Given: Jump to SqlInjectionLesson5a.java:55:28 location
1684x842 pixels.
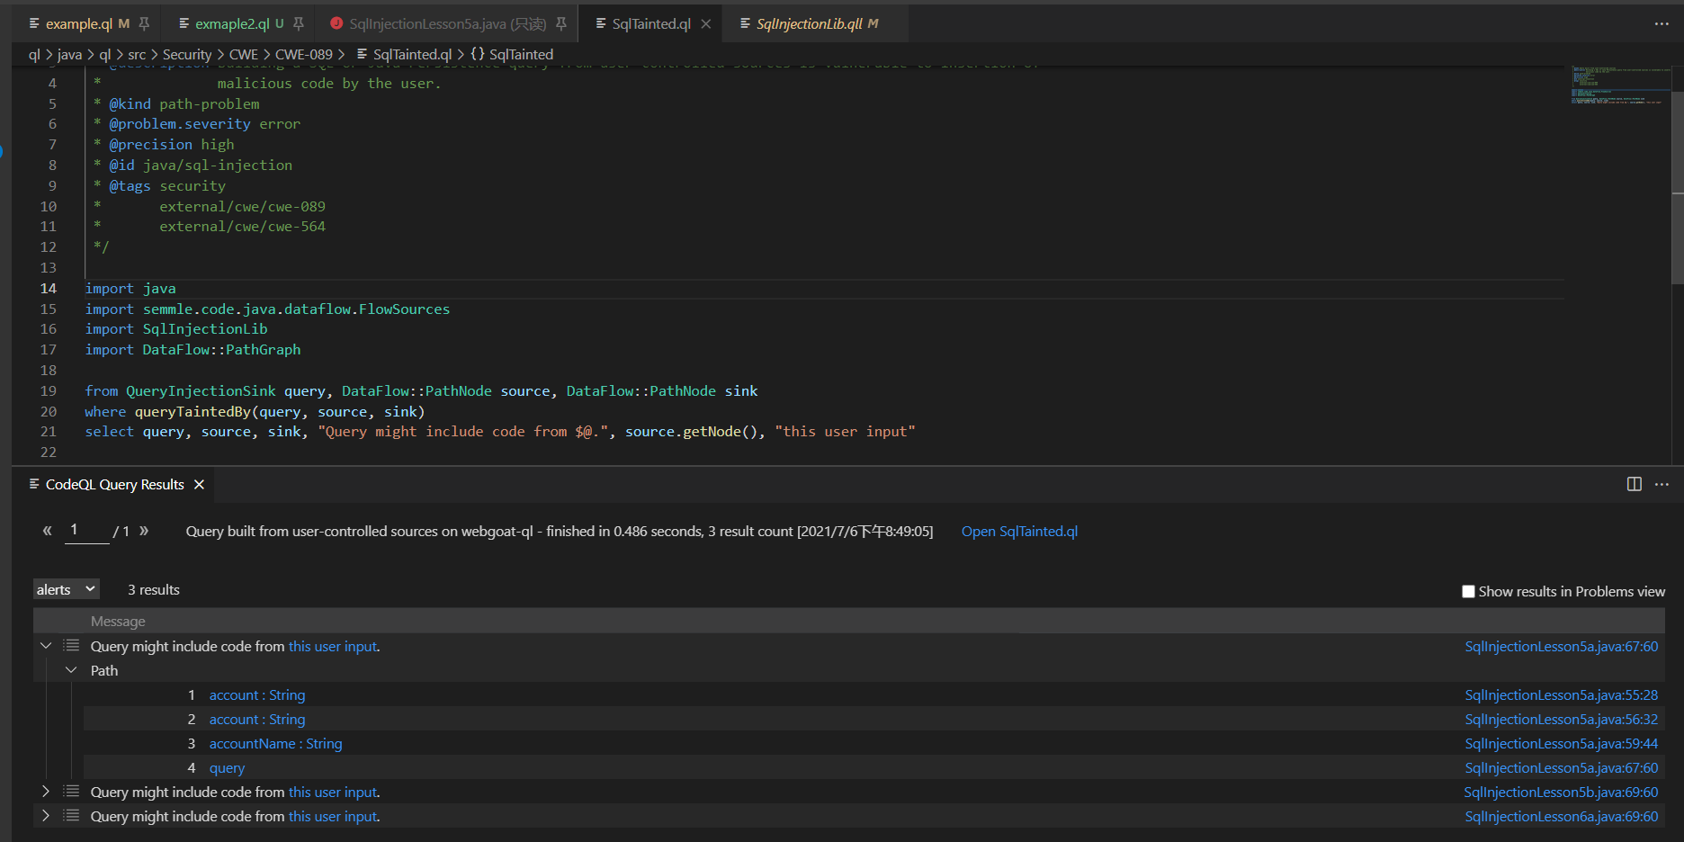Looking at the screenshot, I should pyautogui.click(x=1561, y=694).
